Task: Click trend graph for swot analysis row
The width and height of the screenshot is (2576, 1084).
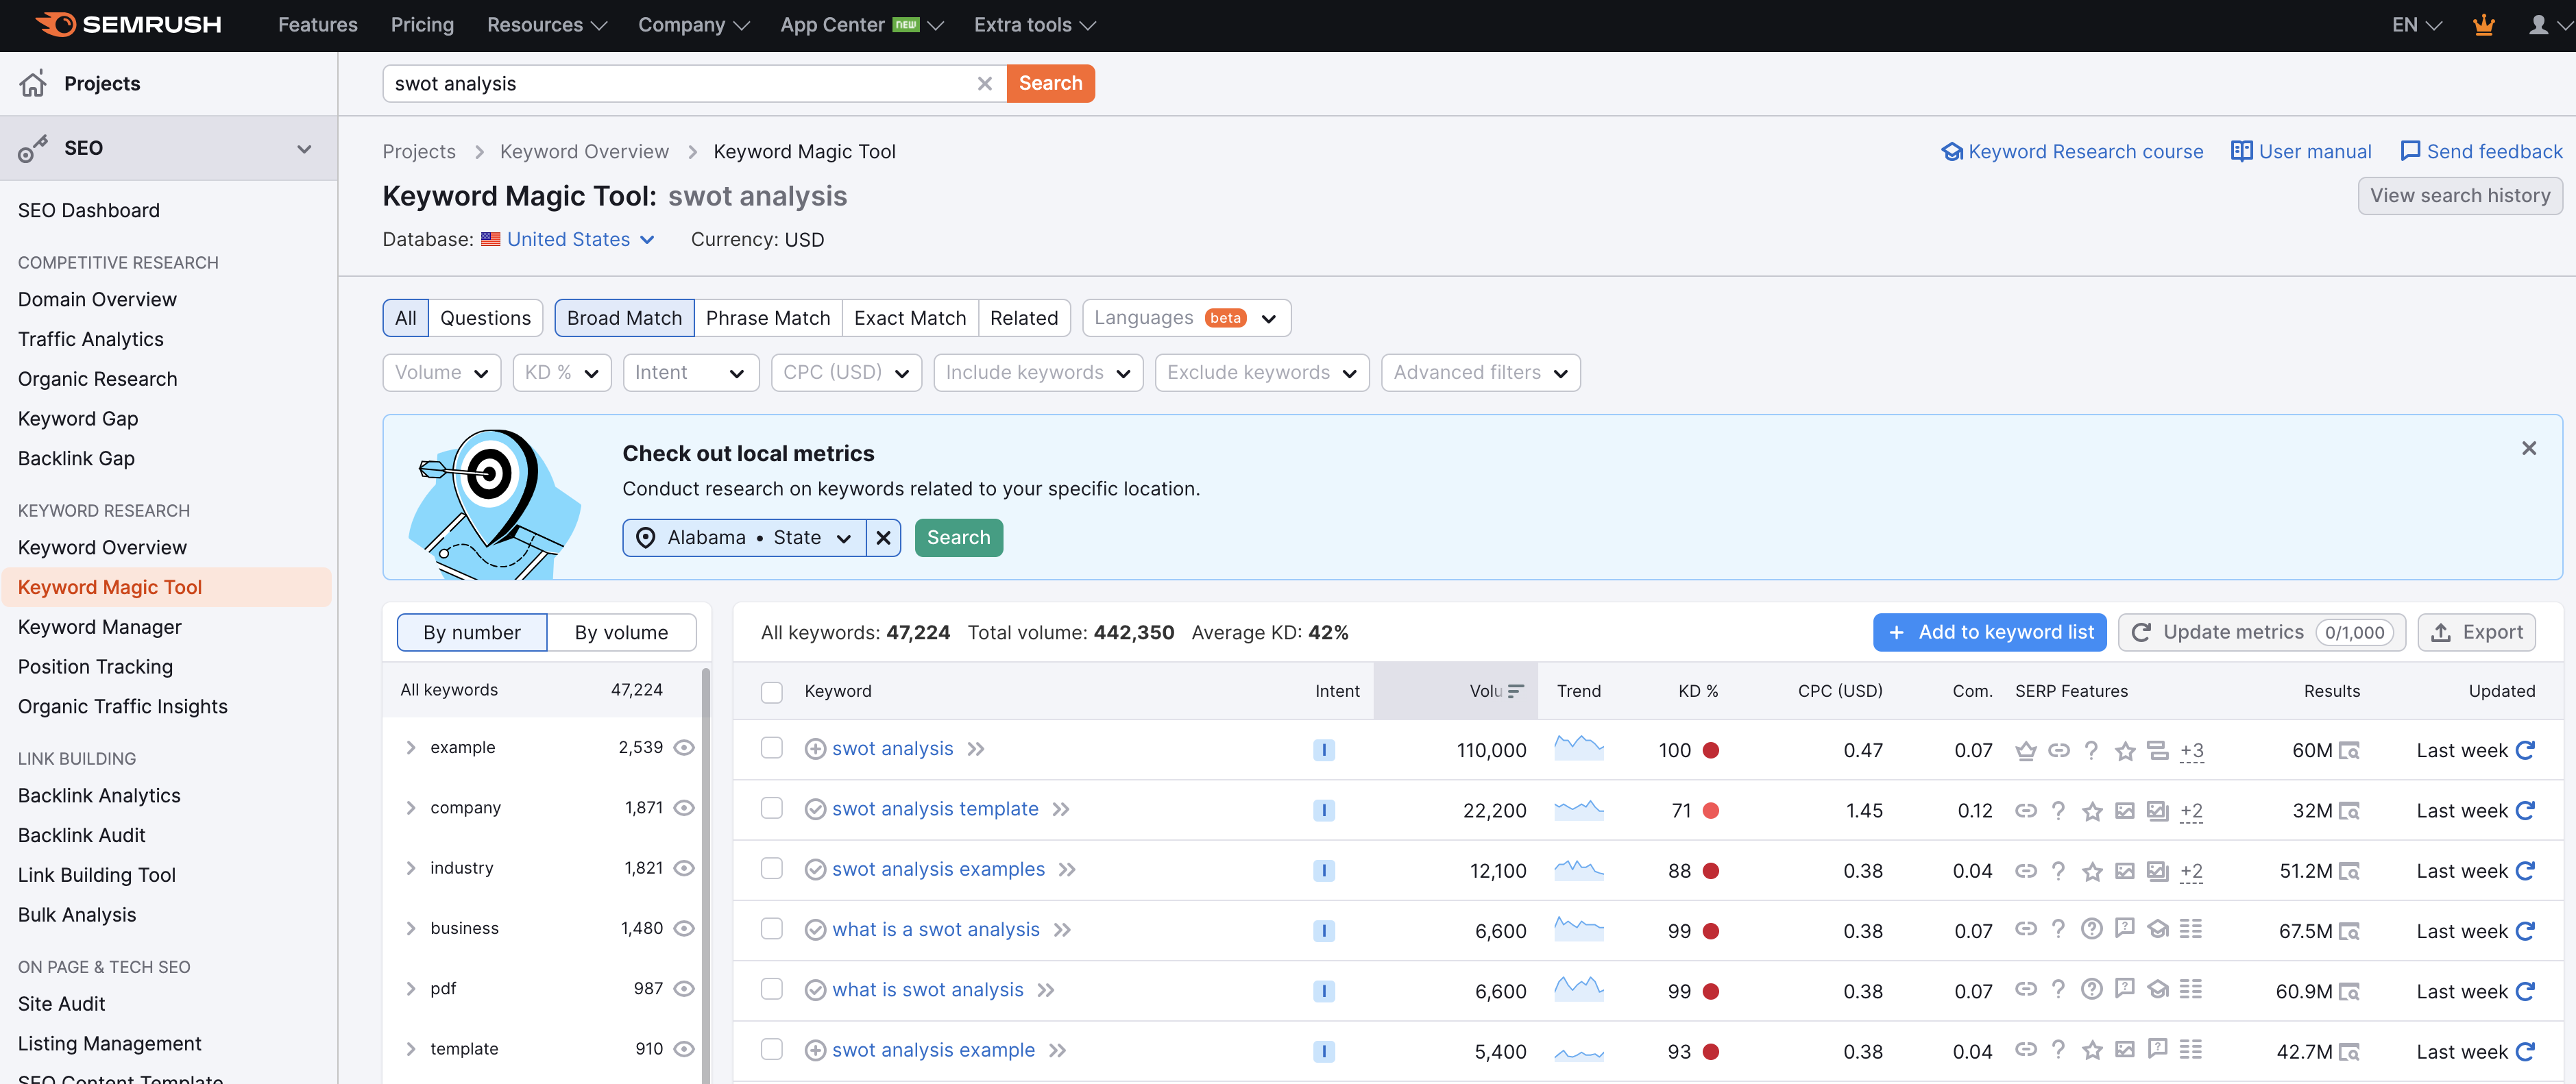Action: click(1579, 748)
